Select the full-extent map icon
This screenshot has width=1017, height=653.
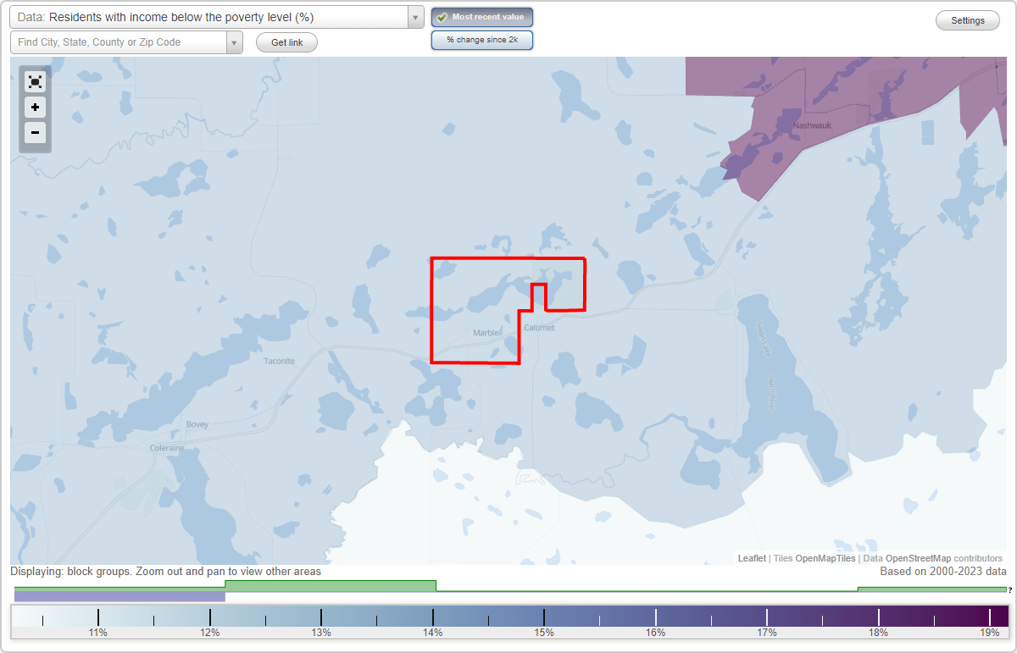[x=35, y=81]
